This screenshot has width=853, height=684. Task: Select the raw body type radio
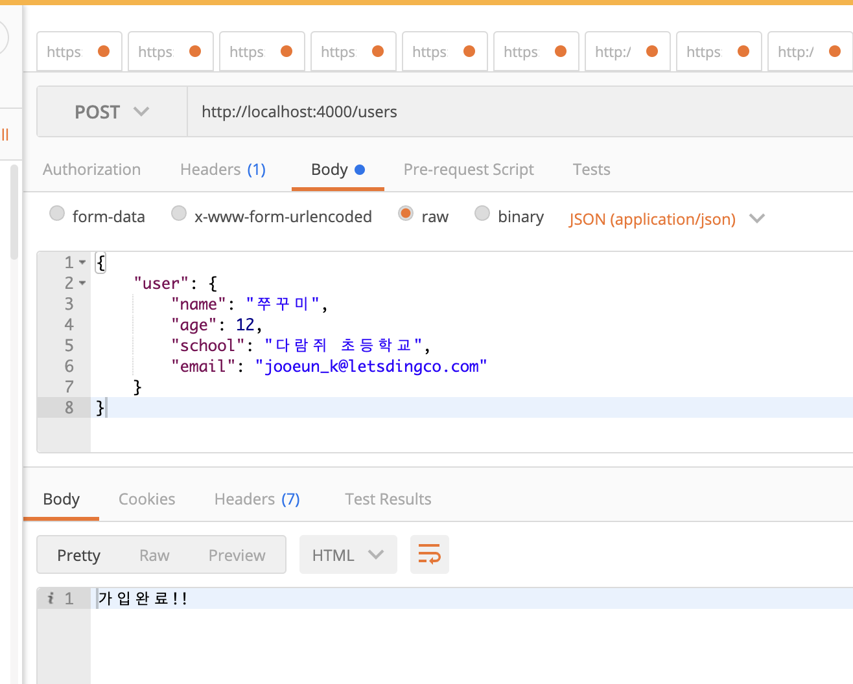[x=406, y=213]
